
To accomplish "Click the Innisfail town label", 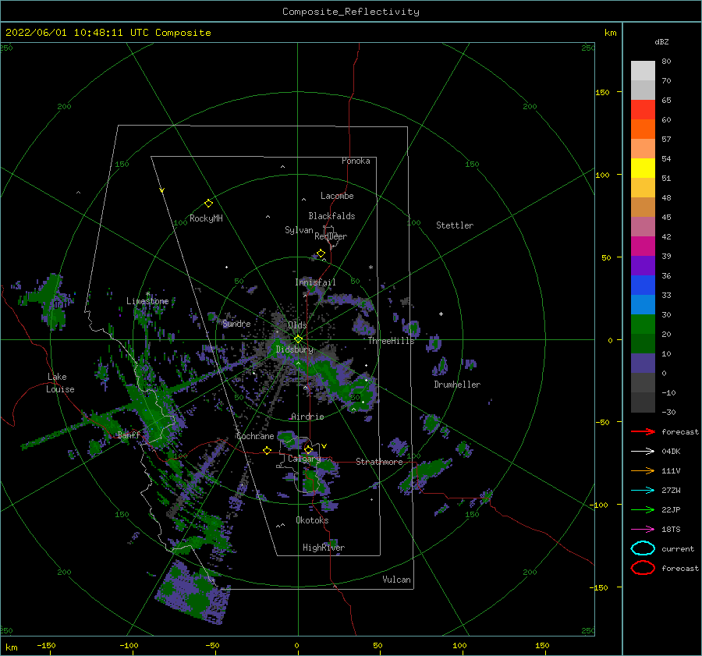I will click(315, 282).
